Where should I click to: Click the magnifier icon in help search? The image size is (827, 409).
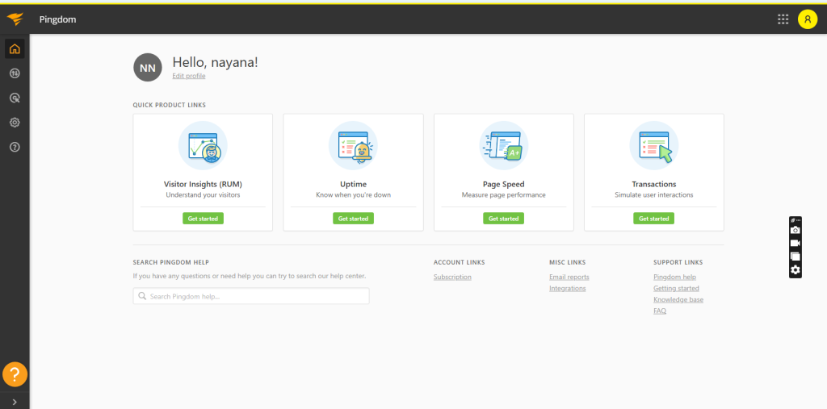(142, 296)
